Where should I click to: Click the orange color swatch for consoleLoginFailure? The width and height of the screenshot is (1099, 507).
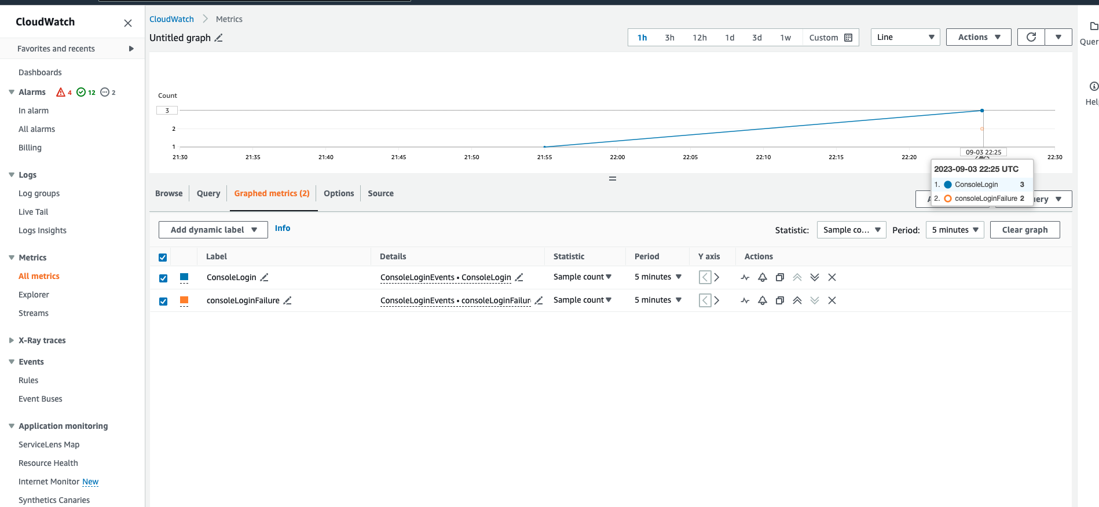pyautogui.click(x=184, y=300)
